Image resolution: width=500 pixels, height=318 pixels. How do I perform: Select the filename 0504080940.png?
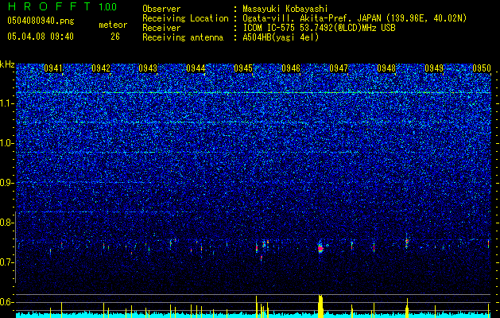[x=41, y=21]
